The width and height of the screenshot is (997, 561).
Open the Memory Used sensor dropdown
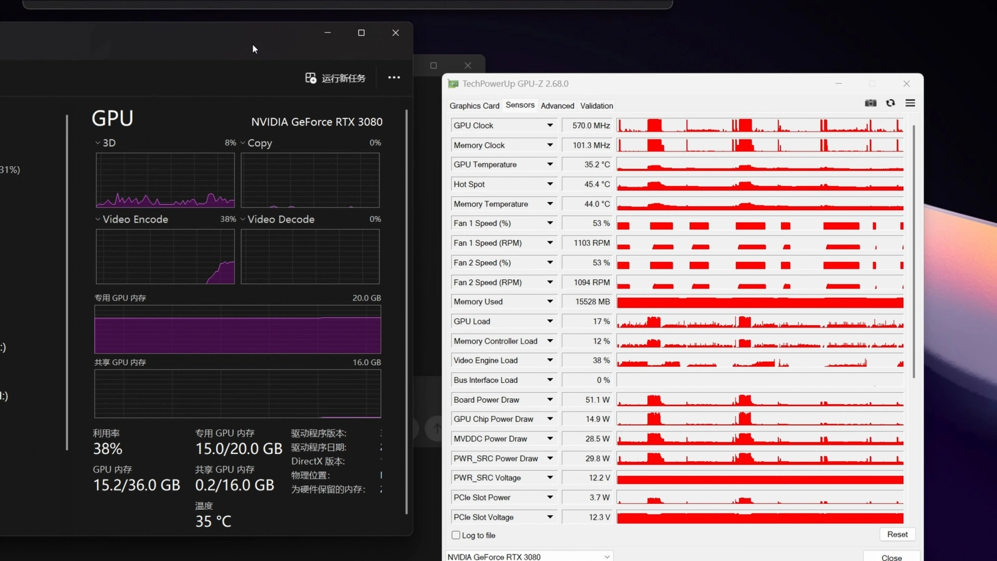coord(550,301)
